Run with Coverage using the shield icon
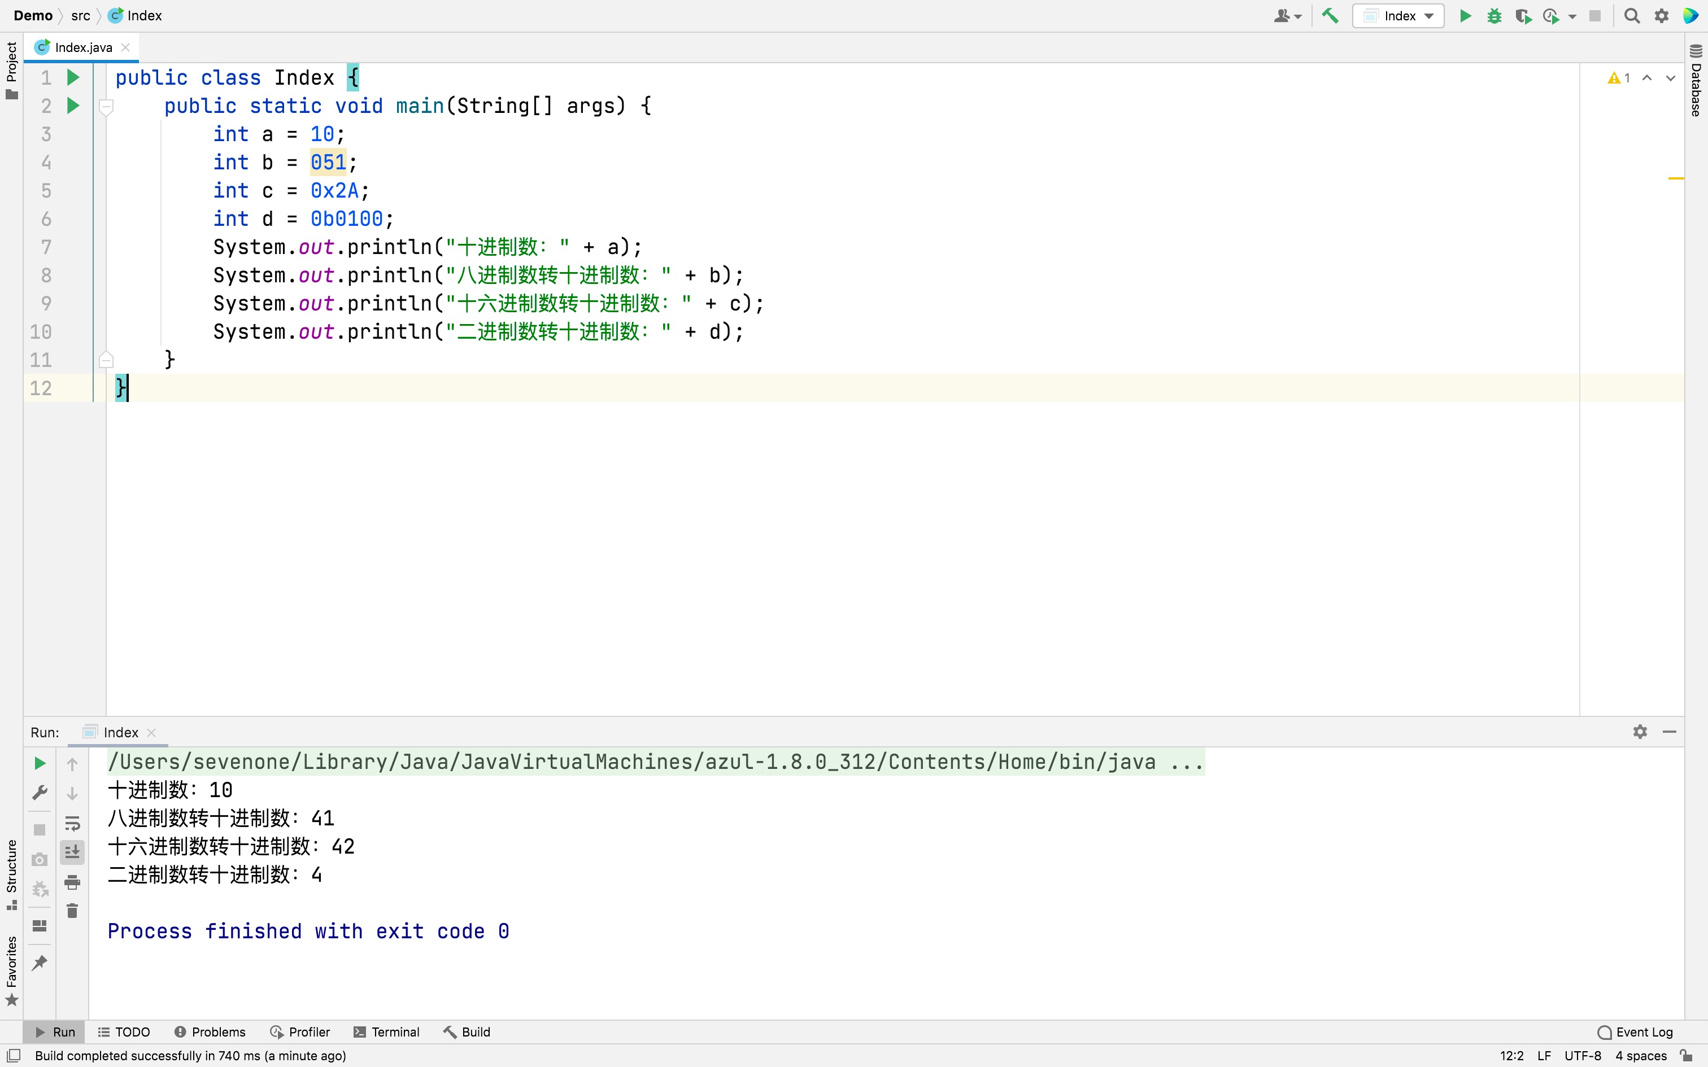Screen dimensions: 1708x1067 [x=1522, y=16]
